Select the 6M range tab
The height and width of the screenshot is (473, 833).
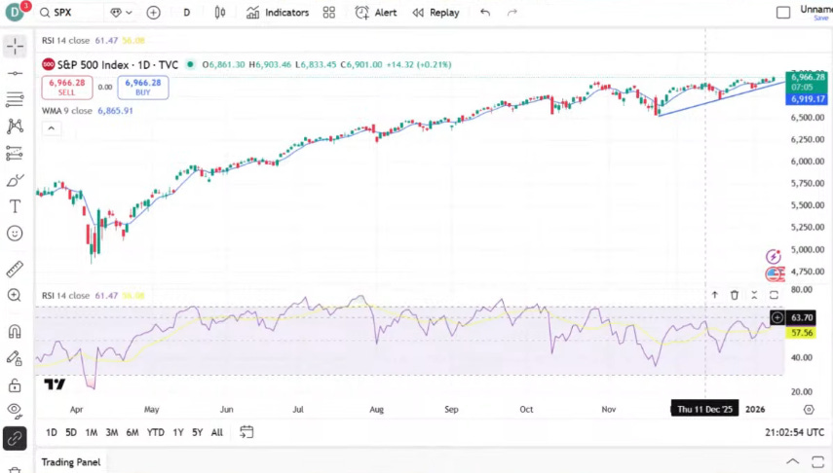[133, 433]
